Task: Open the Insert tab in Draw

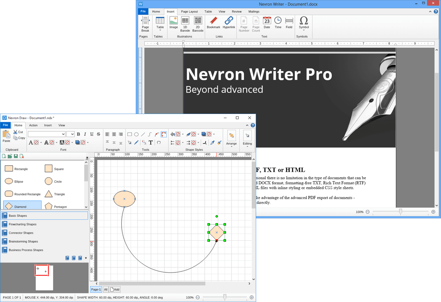Action: [x=48, y=125]
